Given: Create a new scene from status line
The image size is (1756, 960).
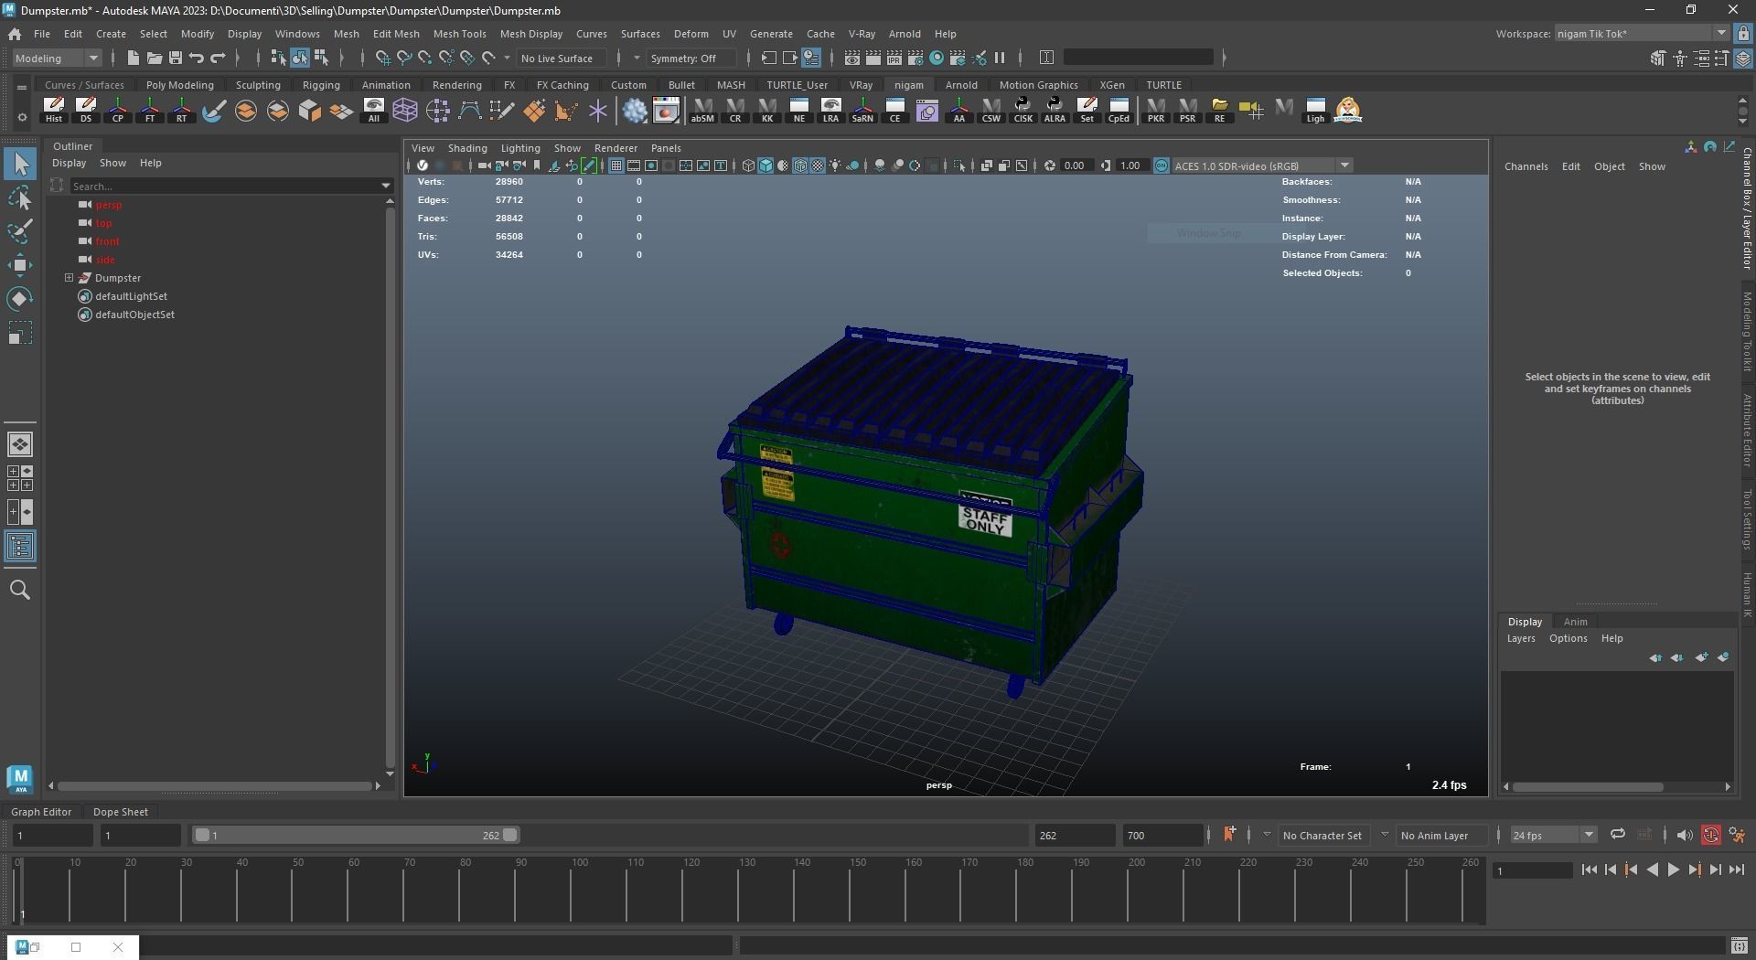Looking at the screenshot, I should click(x=133, y=58).
